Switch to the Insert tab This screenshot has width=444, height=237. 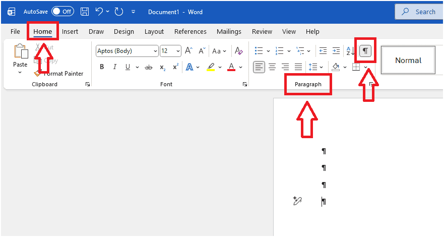pos(70,31)
